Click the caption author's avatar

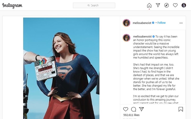126,38
